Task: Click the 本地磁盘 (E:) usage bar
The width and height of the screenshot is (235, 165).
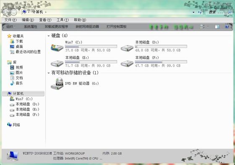Action: [91, 62]
